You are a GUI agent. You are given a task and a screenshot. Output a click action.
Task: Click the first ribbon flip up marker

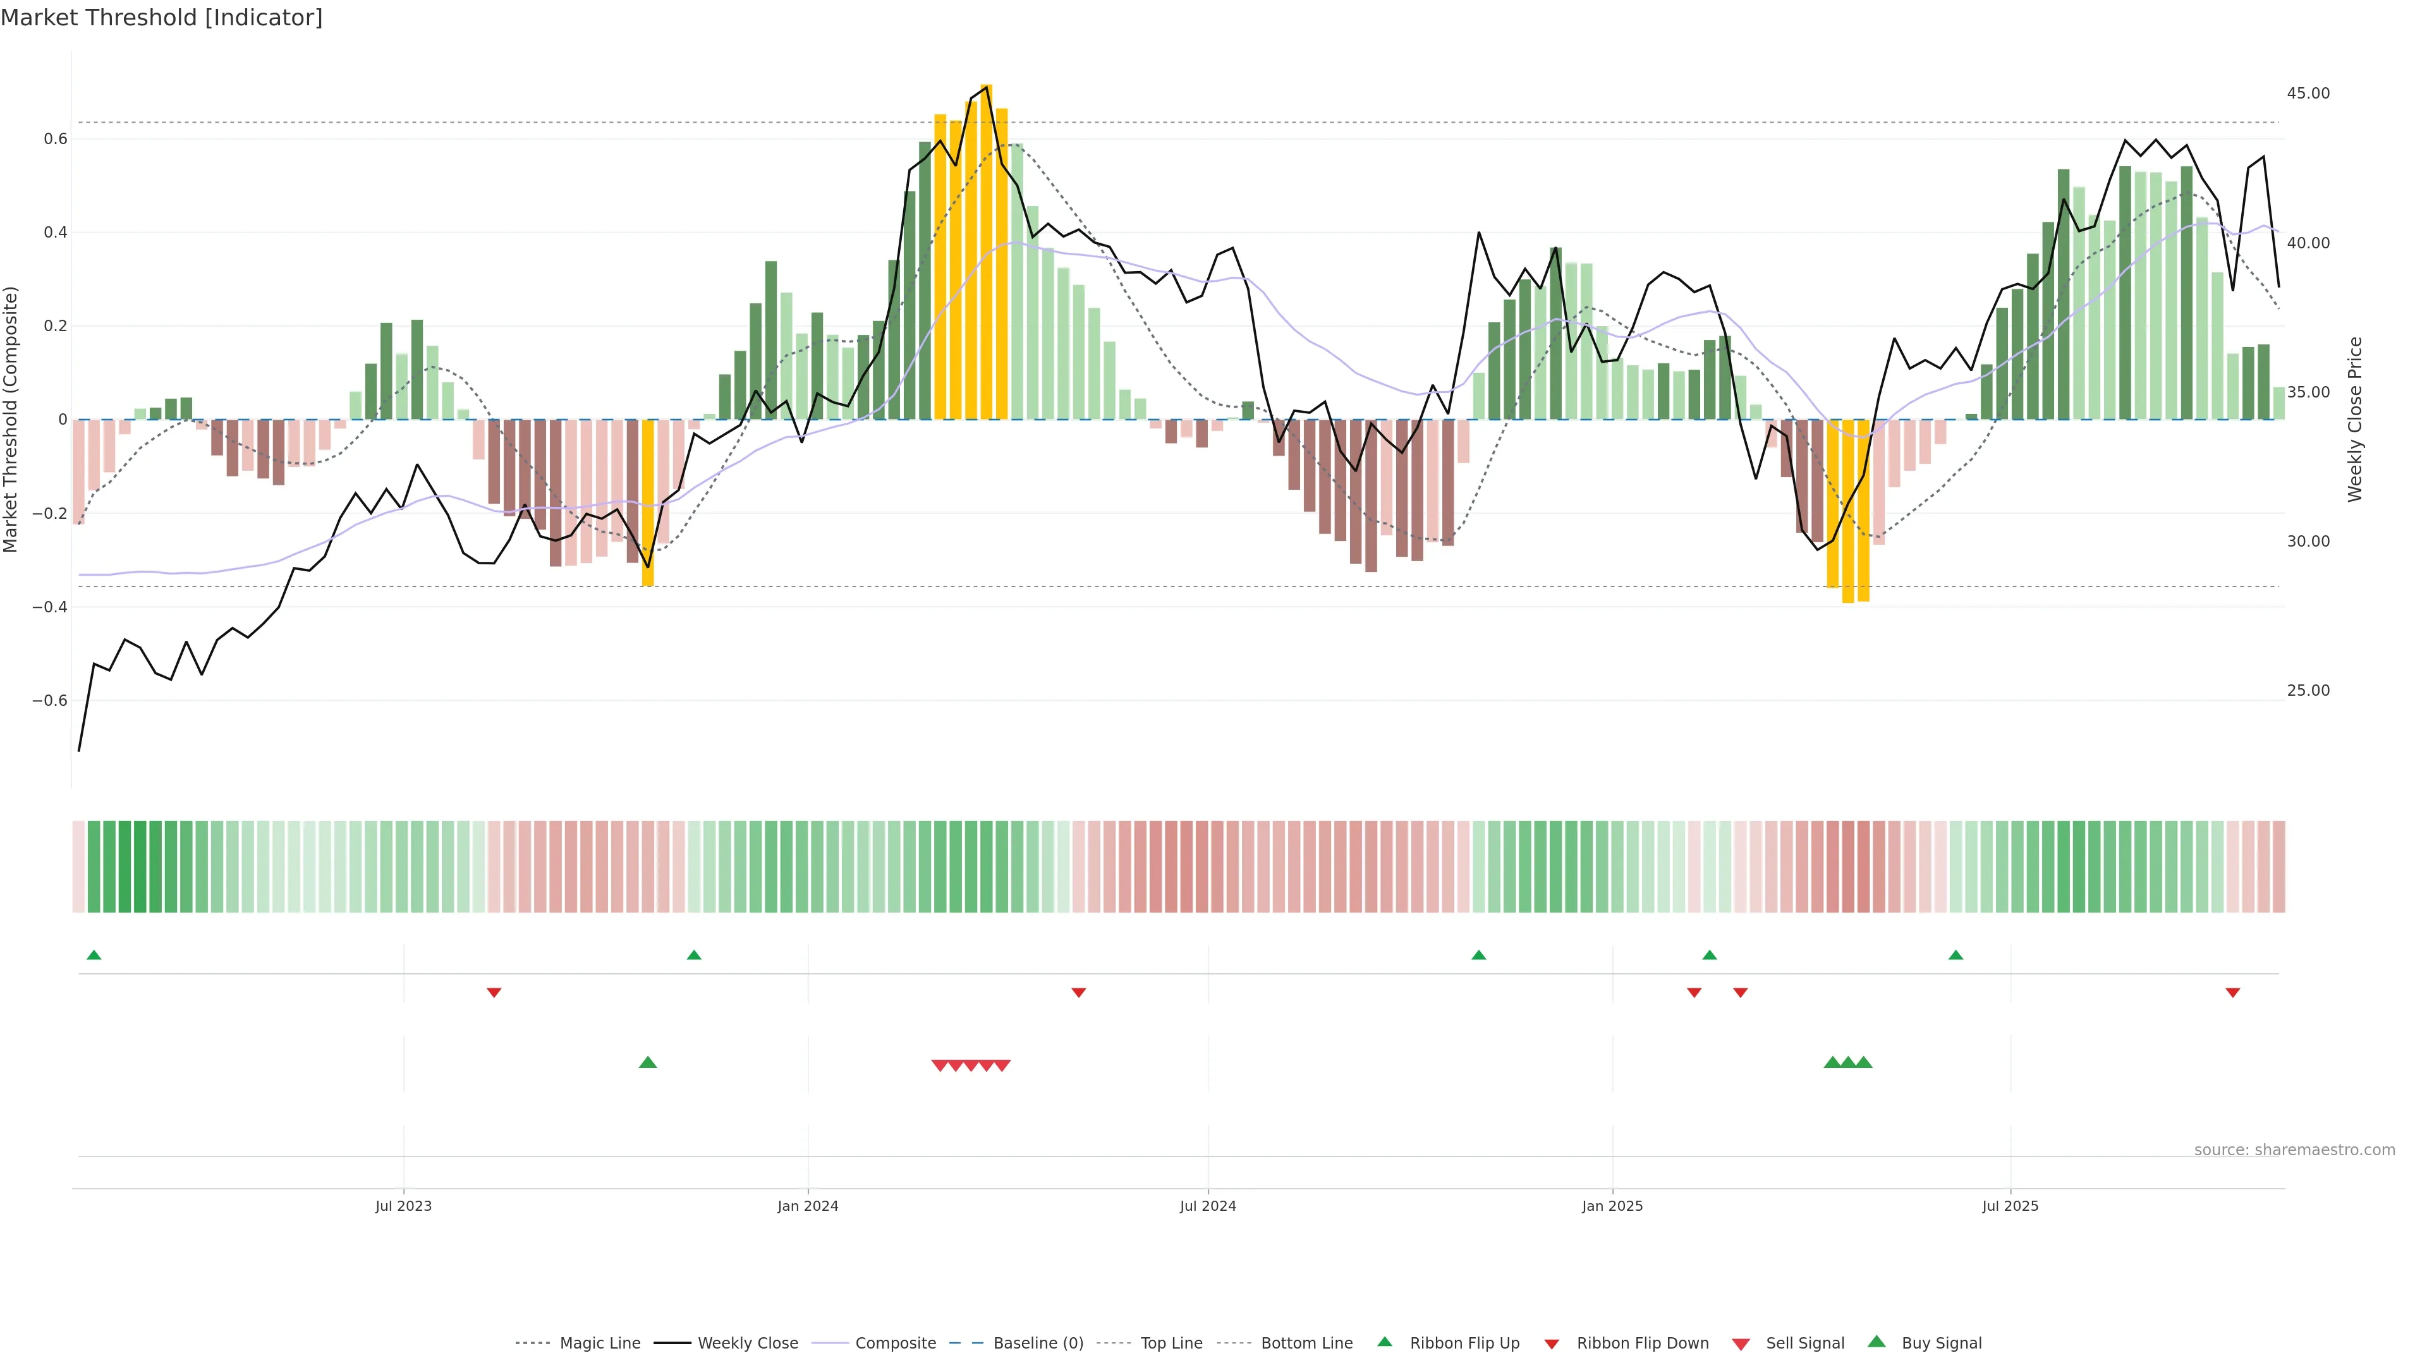(94, 955)
